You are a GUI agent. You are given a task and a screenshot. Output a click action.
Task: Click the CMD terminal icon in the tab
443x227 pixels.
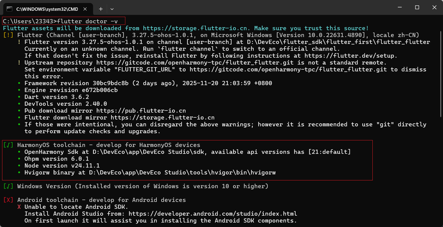tap(10, 9)
